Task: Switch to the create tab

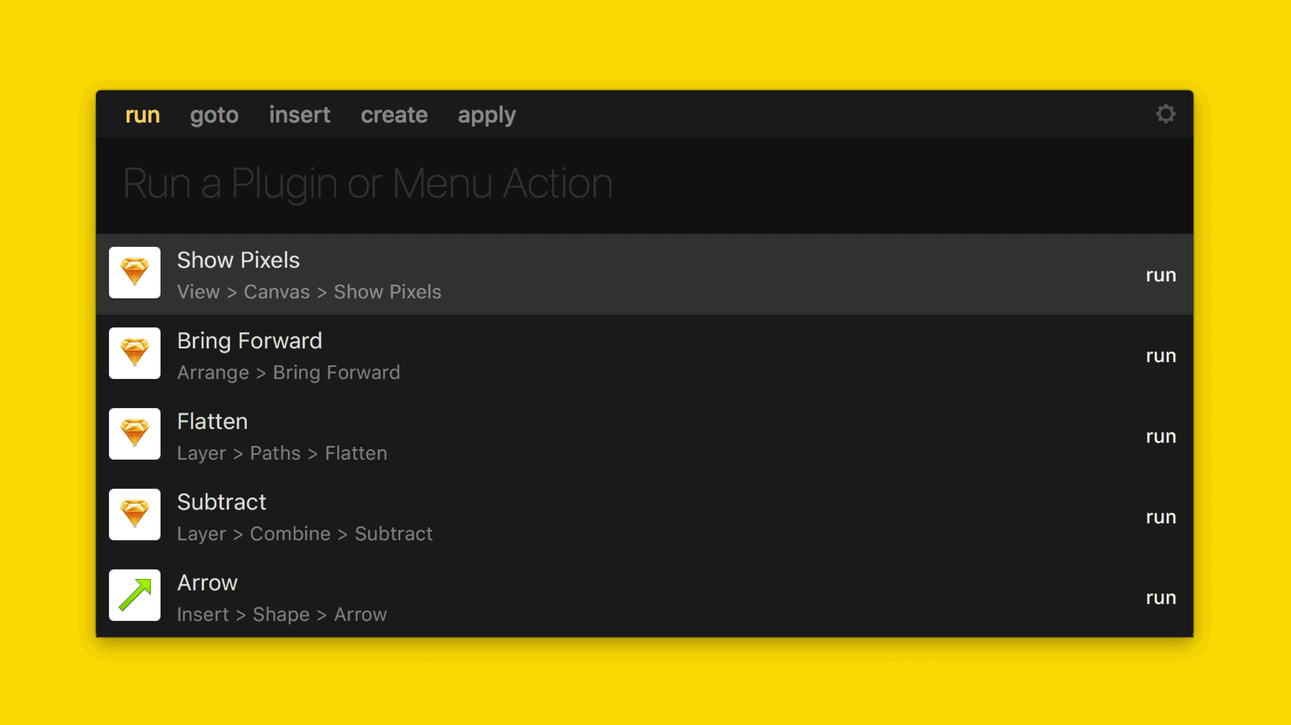Action: (394, 115)
